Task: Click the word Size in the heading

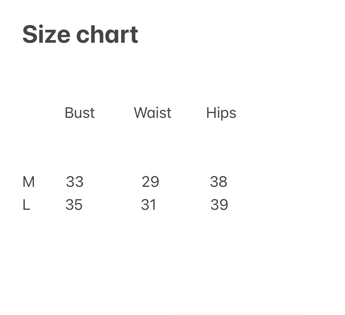Action: [46, 34]
